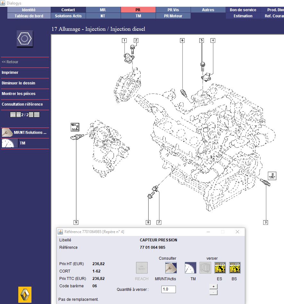Open MR/NT/Solutions wrench icon in sidebar

coord(7,133)
